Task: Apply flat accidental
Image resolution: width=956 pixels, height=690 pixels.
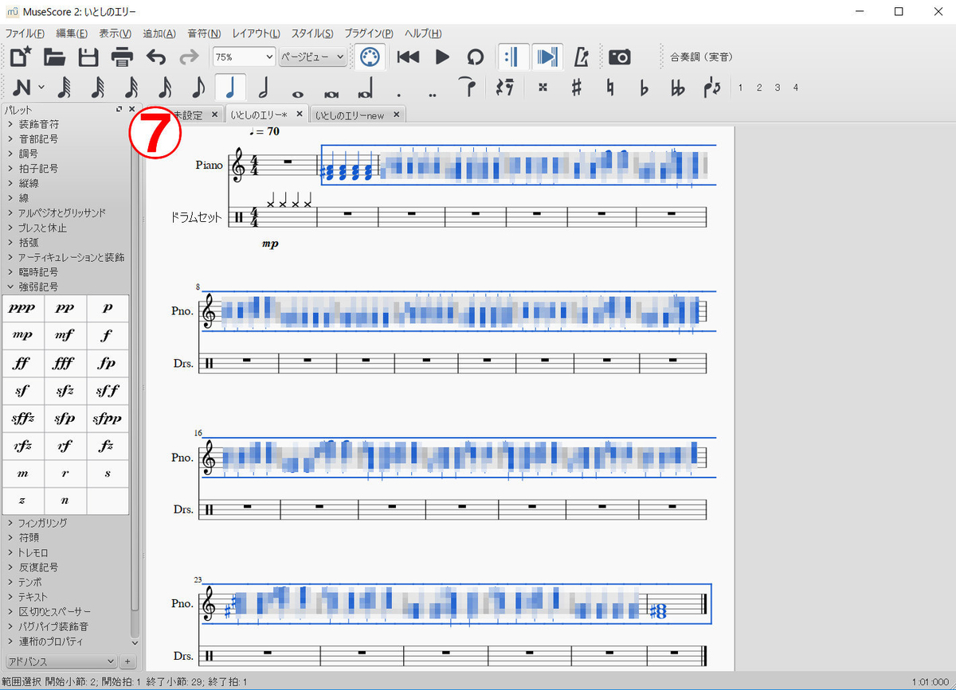Action: tap(644, 88)
